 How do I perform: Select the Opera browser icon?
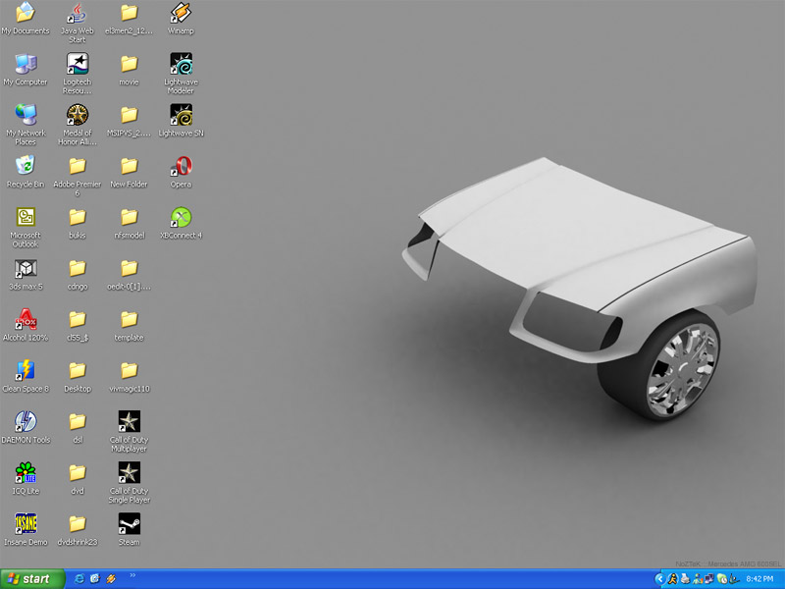(x=181, y=166)
